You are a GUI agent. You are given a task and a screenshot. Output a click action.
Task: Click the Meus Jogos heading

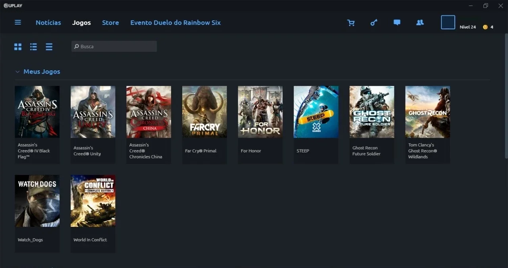point(42,72)
